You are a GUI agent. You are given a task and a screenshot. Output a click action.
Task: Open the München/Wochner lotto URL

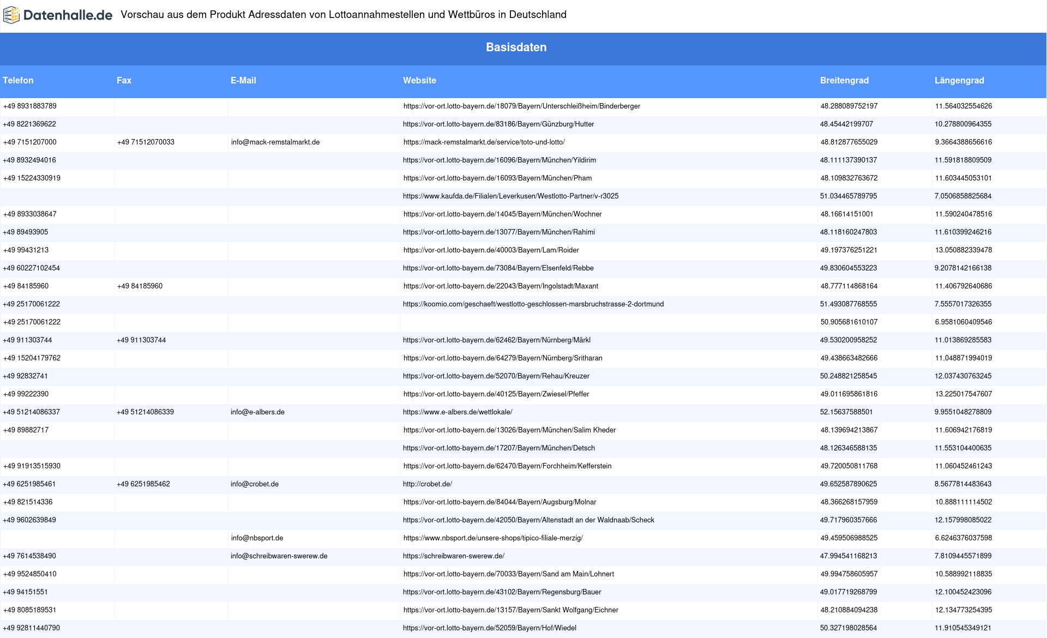[x=503, y=214]
